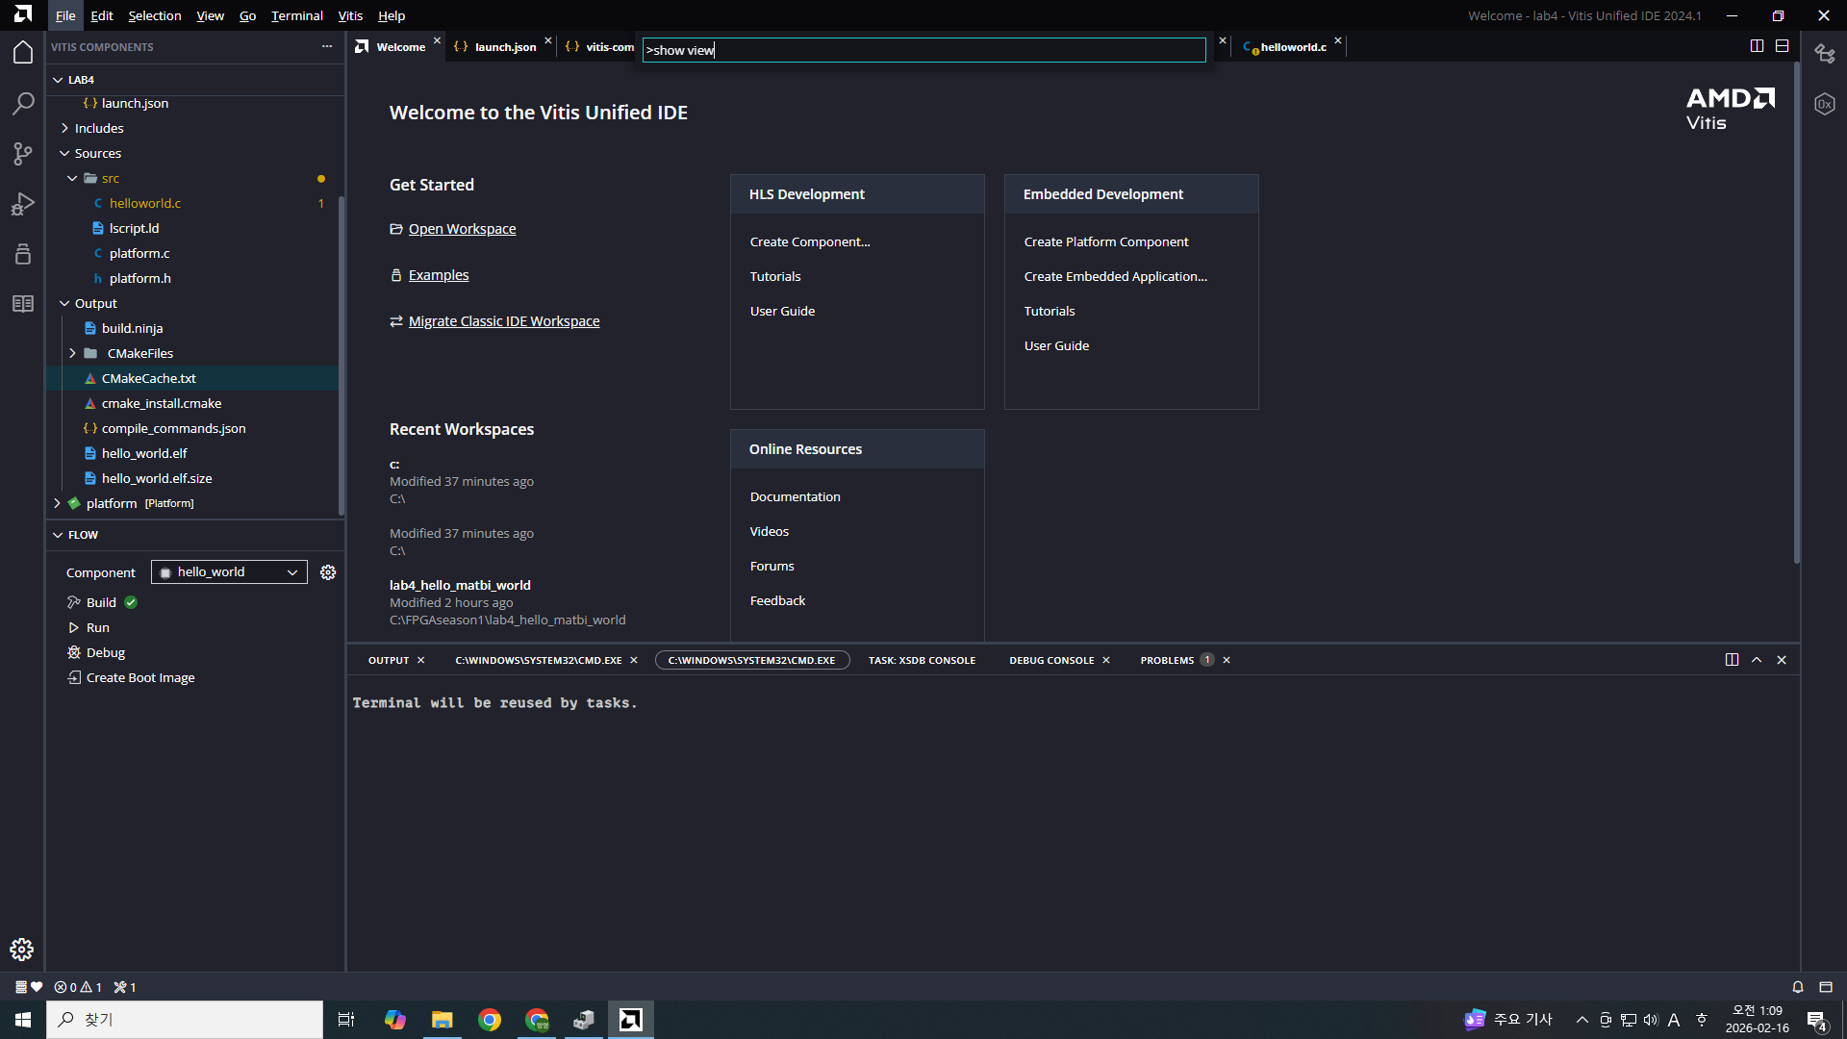Screen dimensions: 1847x1039
Task: Open the Source Control view icon
Action: pos(23,154)
